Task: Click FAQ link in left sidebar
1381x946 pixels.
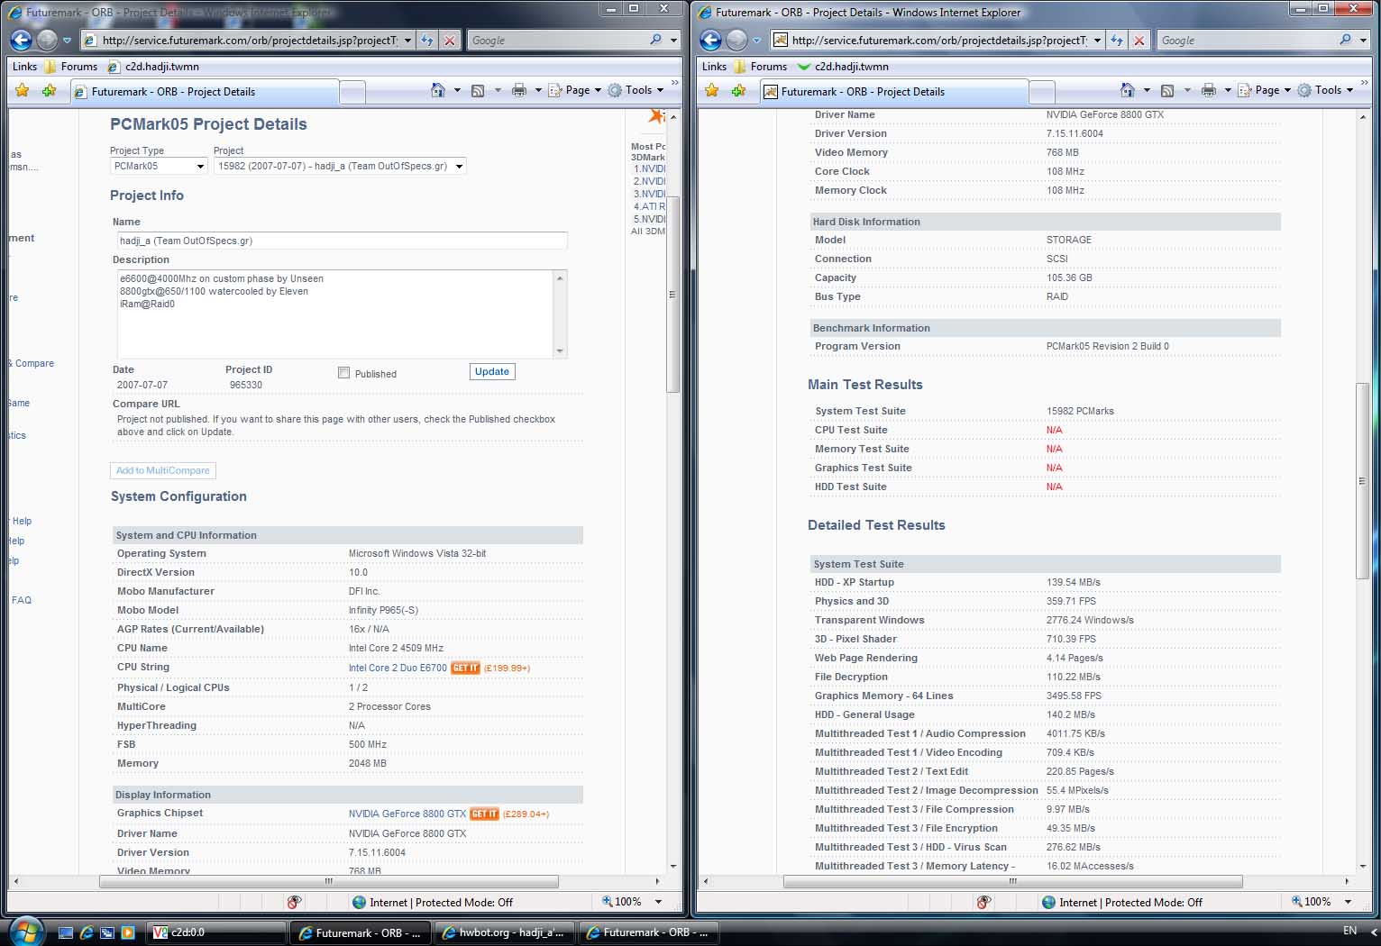Action: [22, 600]
